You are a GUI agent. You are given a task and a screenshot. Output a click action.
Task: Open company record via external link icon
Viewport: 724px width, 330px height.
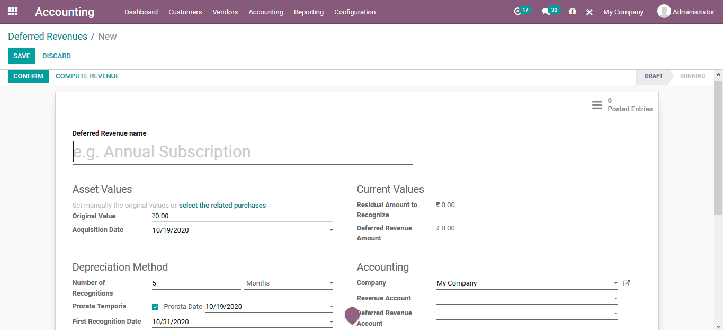coord(627,283)
